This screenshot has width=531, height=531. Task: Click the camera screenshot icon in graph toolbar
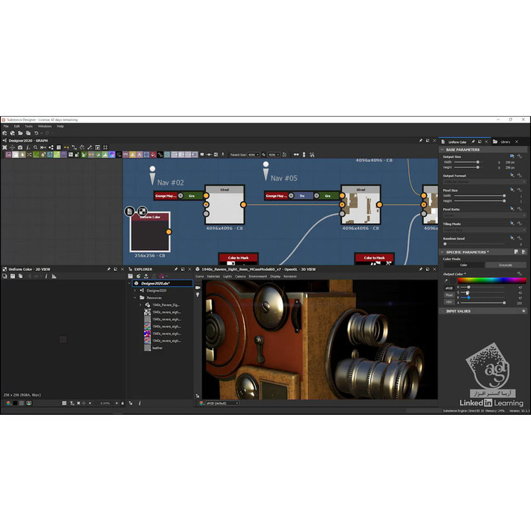point(21,147)
